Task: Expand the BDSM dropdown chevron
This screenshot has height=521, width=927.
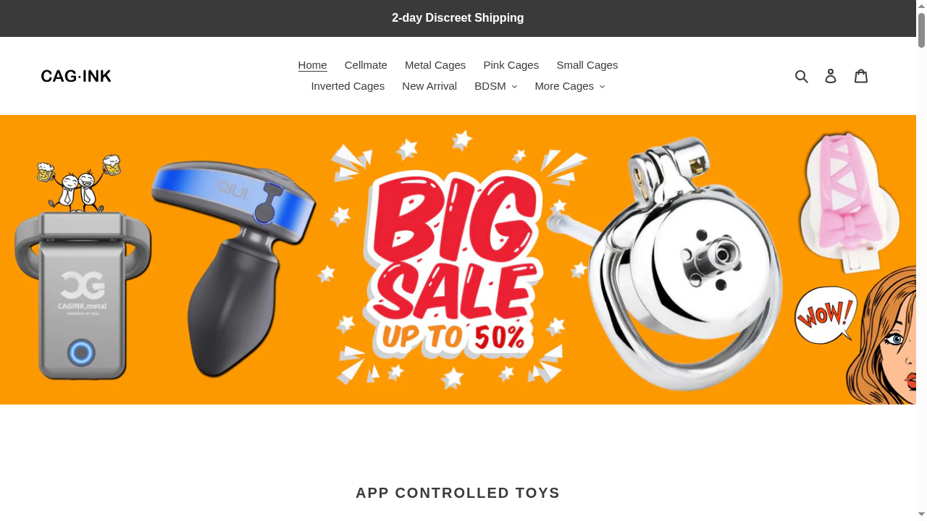Action: (x=514, y=87)
